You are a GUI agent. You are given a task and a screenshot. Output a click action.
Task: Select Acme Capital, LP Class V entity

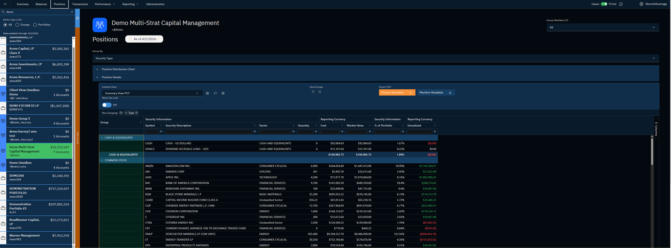[36, 52]
